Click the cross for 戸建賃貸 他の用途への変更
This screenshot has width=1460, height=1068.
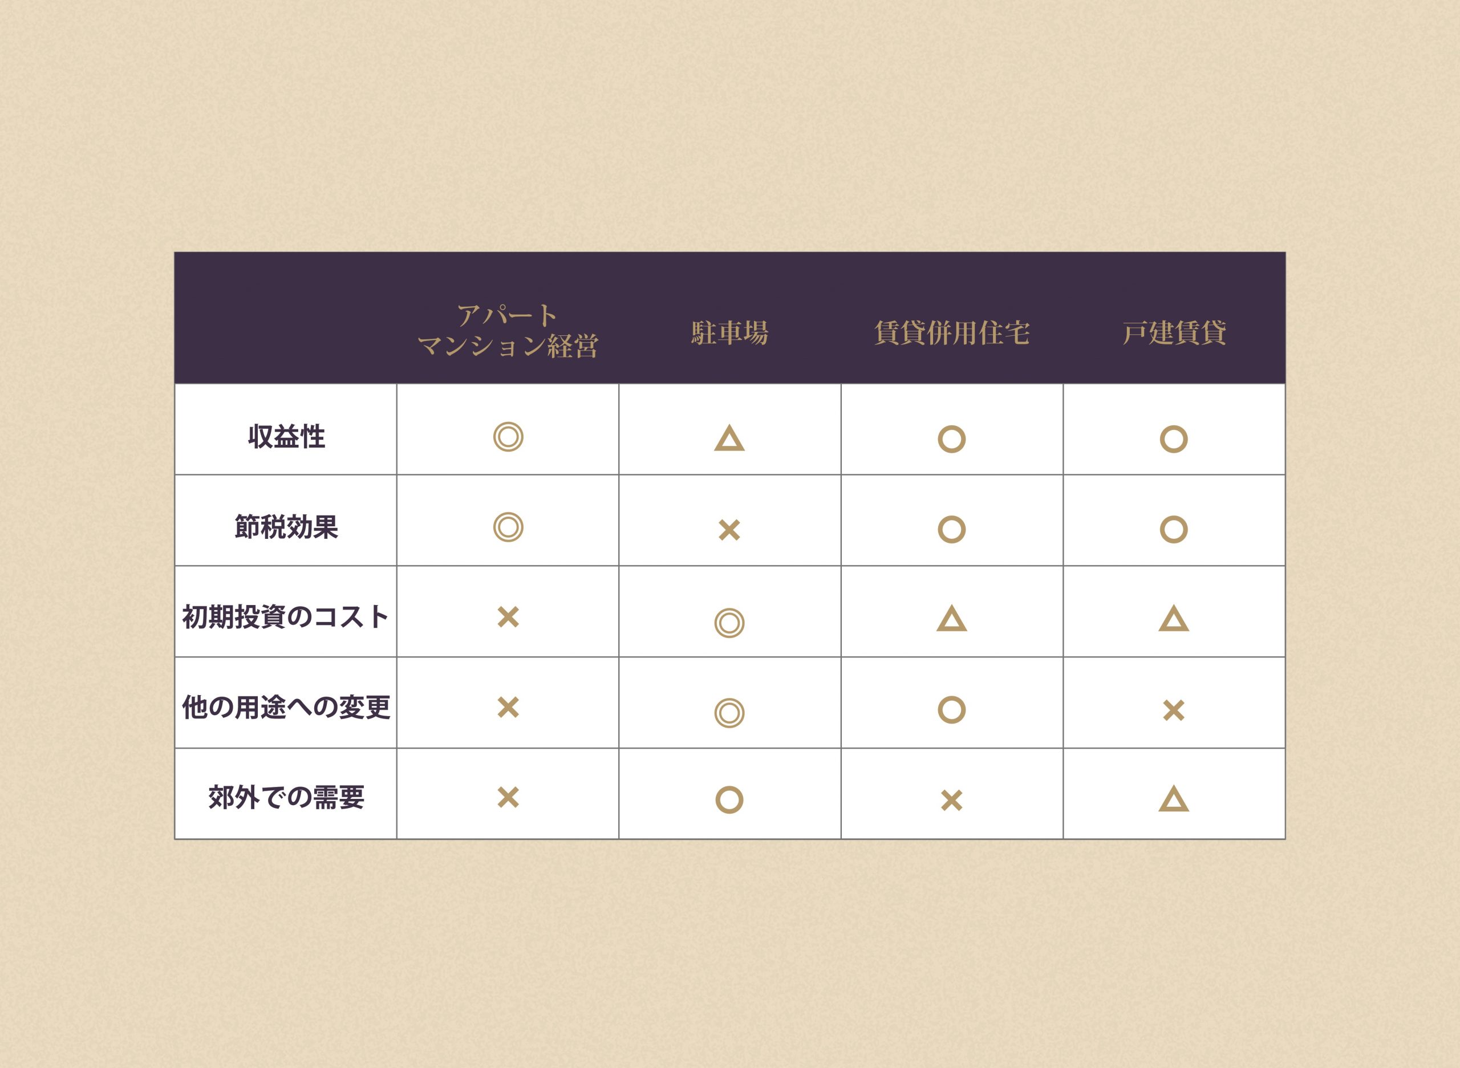point(1174,710)
